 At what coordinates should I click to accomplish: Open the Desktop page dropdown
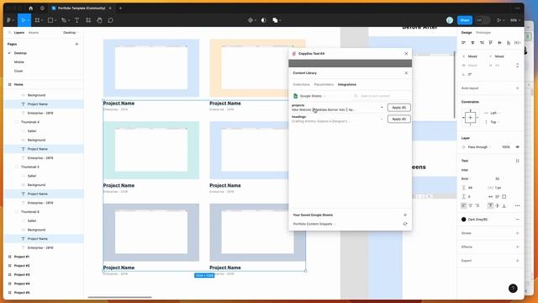pyautogui.click(x=71, y=33)
